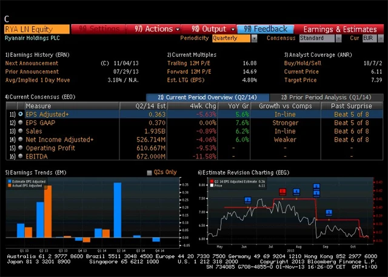Select the EPS Adjusted+ radio button
This screenshot has width=388, height=277.
(x=21, y=114)
